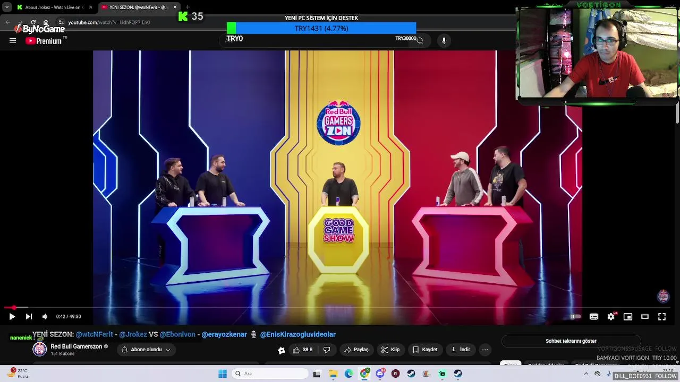Screen dimensions: 680x382
Task: Close the About Jrokez browser tab
Action: pyautogui.click(x=90, y=7)
